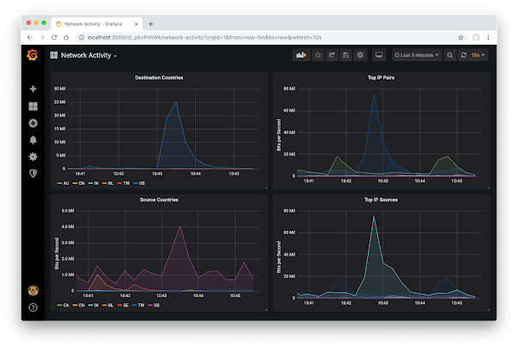Open the Destination Countries panel title menu
The image size is (518, 349).
[x=159, y=78]
